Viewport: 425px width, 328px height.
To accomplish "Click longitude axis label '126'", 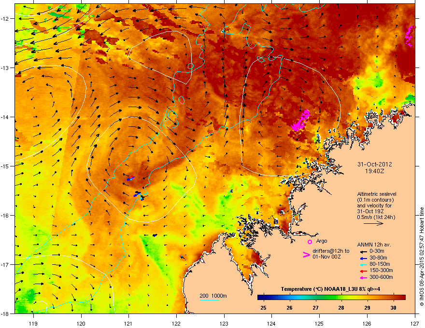I will pyautogui.click(x=367, y=323).
